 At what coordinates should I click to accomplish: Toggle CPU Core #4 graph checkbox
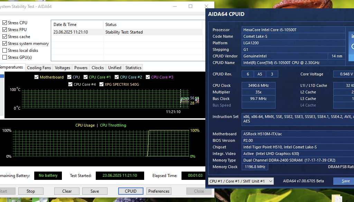coord(70,84)
